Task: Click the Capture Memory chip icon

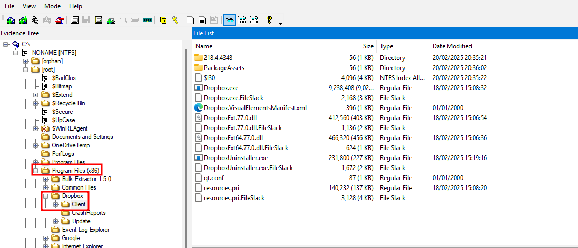Action: point(148,20)
